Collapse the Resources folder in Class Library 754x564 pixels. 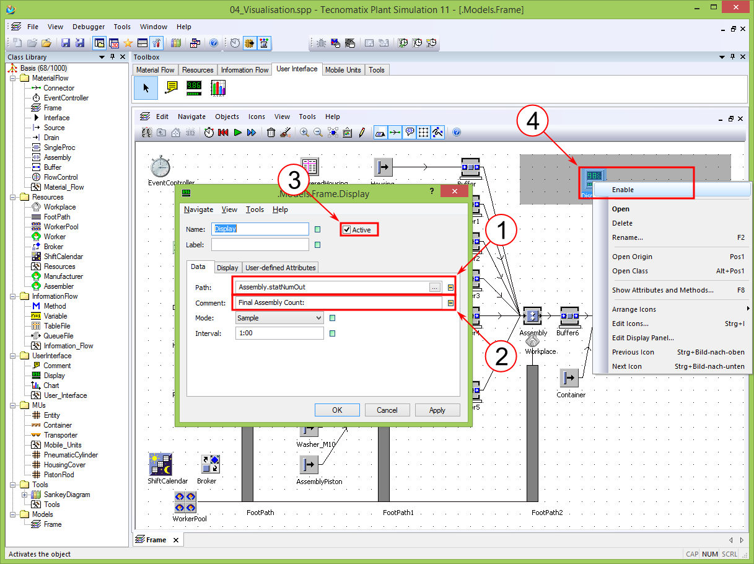point(13,197)
